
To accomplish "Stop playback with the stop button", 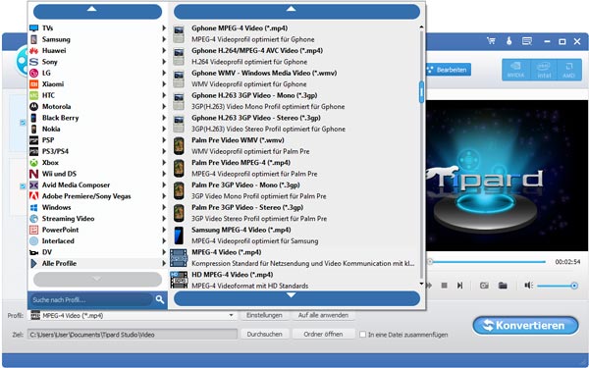I will pos(444,286).
